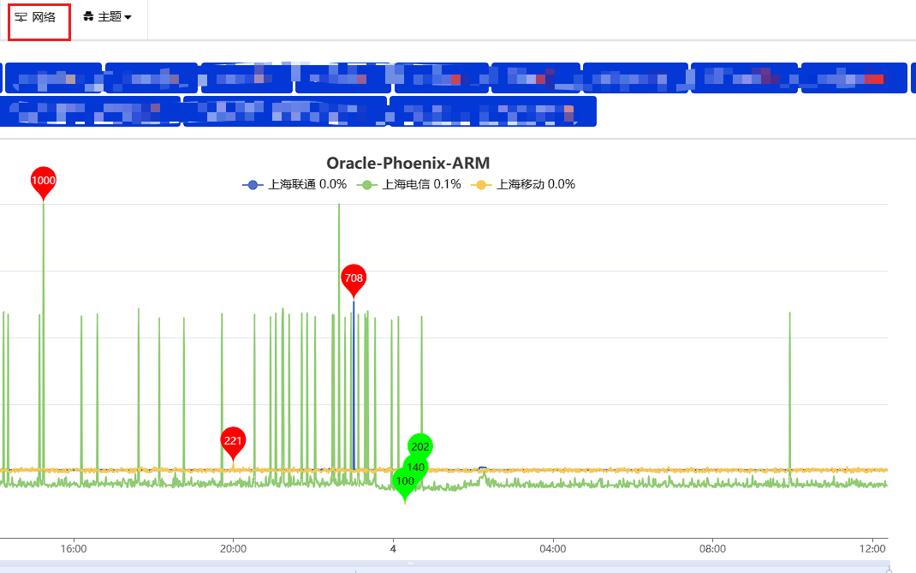This screenshot has height=573, width=916.
Task: Select the first blurred server button, top row
Action: [x=53, y=78]
